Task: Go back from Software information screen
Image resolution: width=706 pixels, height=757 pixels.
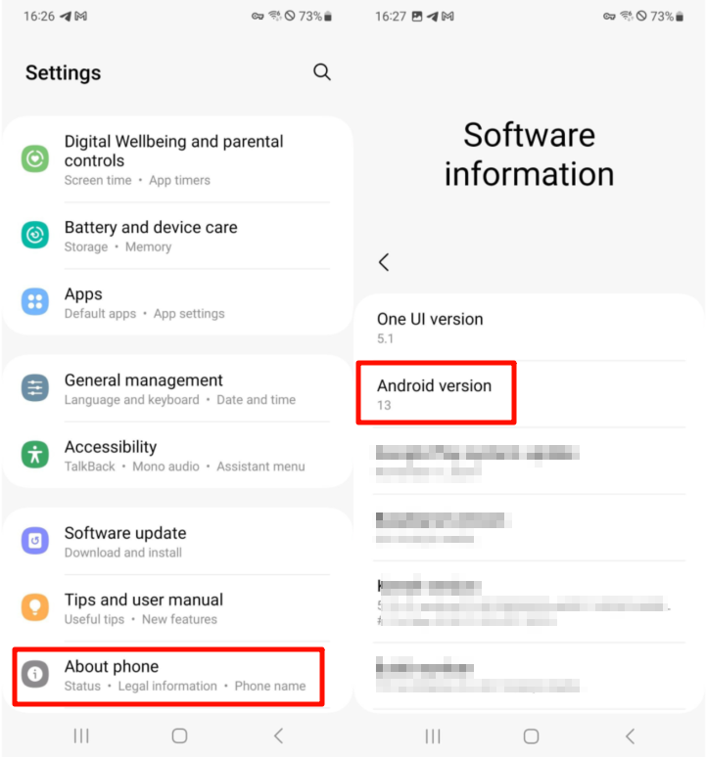Action: (x=384, y=263)
